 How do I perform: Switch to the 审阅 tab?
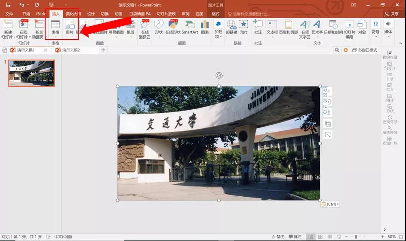coord(185,14)
